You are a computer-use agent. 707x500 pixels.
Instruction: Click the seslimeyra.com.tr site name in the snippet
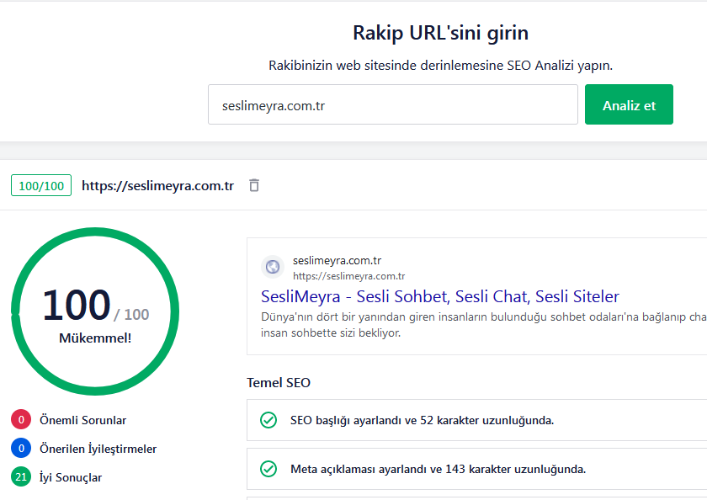coord(338,261)
